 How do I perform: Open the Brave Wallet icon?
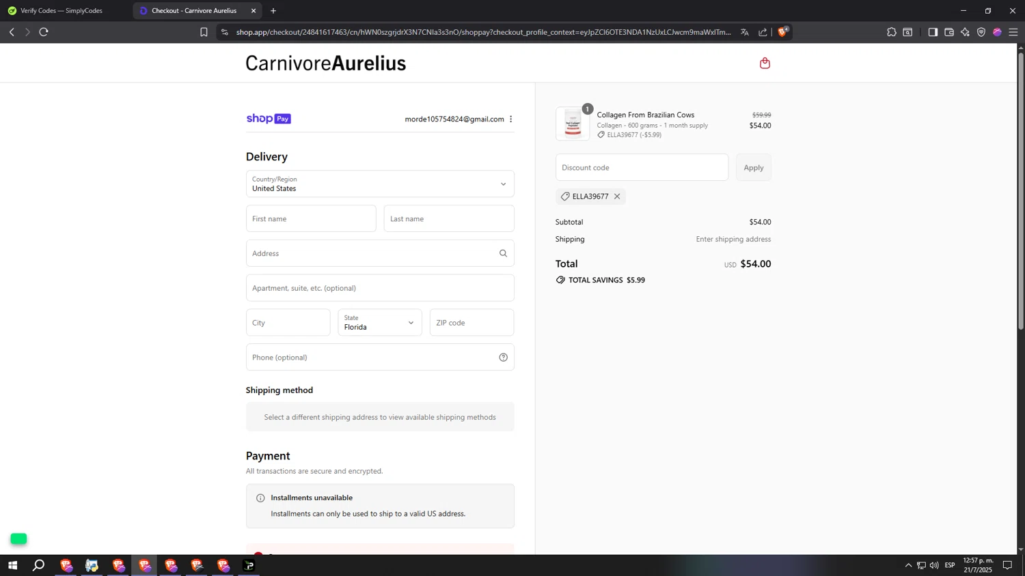pyautogui.click(x=949, y=32)
